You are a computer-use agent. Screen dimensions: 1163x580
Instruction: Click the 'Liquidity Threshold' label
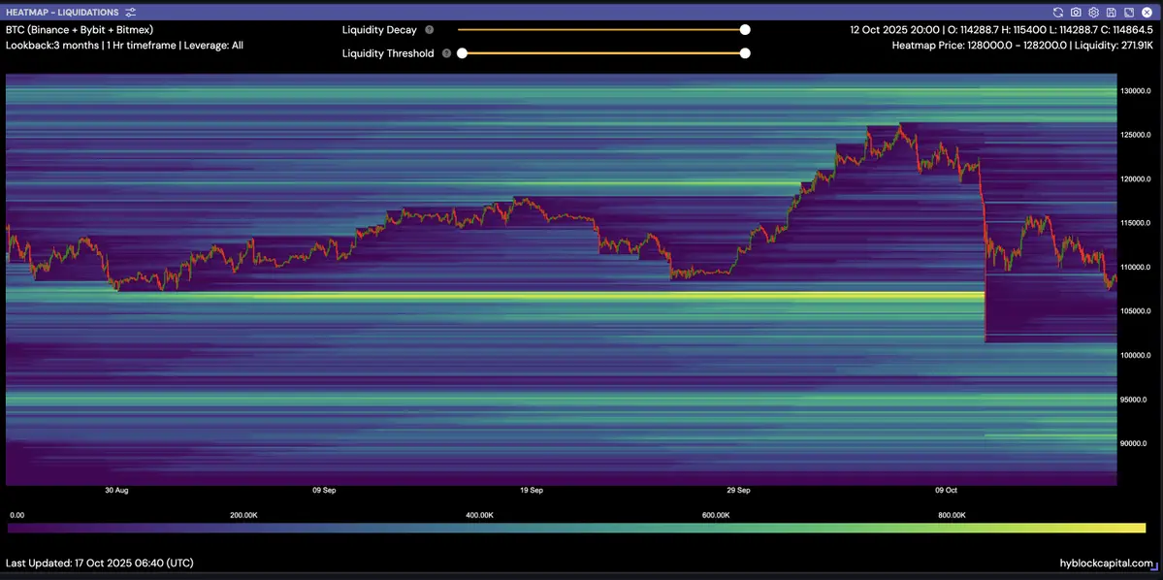pos(388,53)
